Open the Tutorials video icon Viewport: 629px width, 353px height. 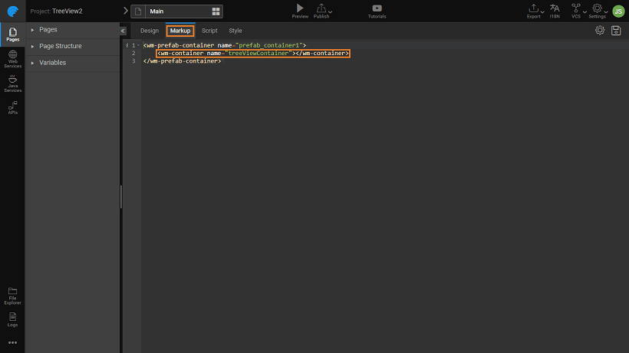[x=377, y=8]
